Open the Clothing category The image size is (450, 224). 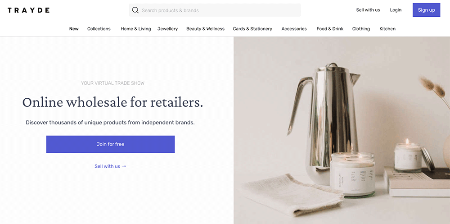361,29
